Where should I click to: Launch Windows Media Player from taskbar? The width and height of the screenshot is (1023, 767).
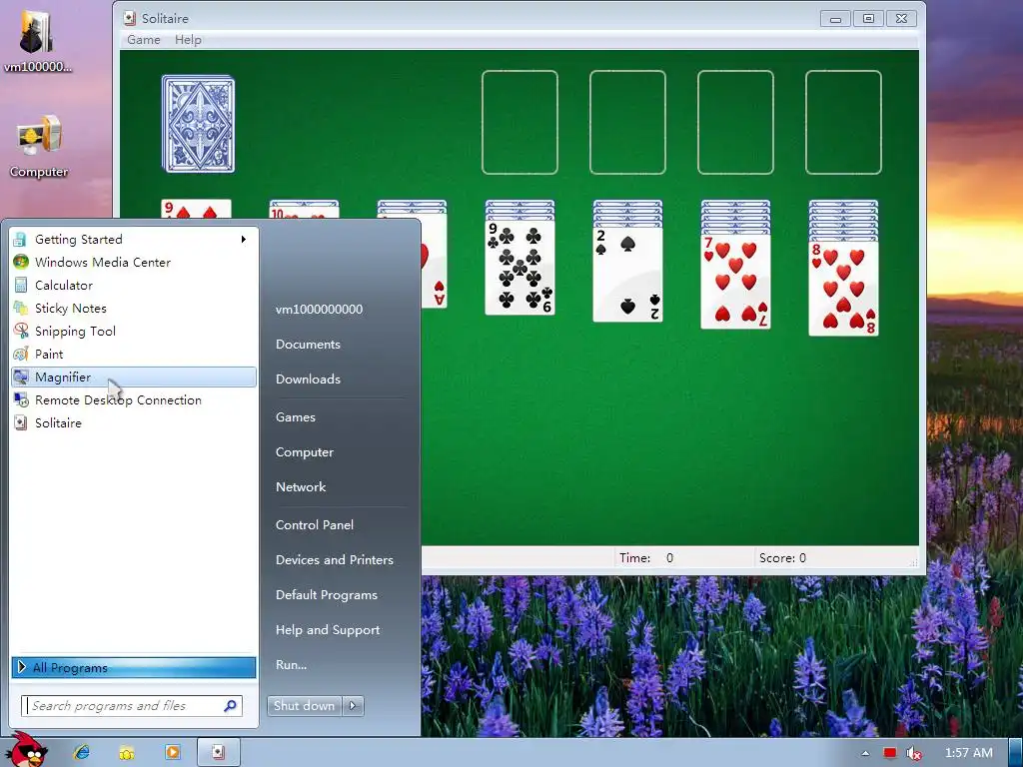coord(173,753)
